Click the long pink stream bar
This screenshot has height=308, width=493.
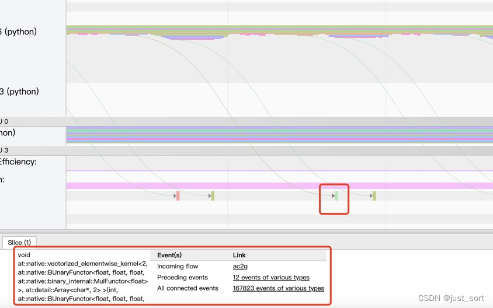[x=280, y=186]
